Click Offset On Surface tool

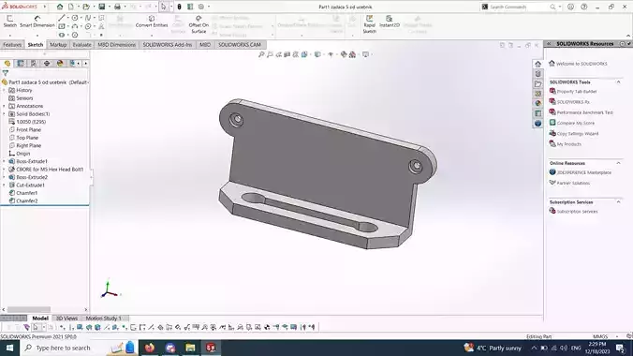tap(199, 24)
